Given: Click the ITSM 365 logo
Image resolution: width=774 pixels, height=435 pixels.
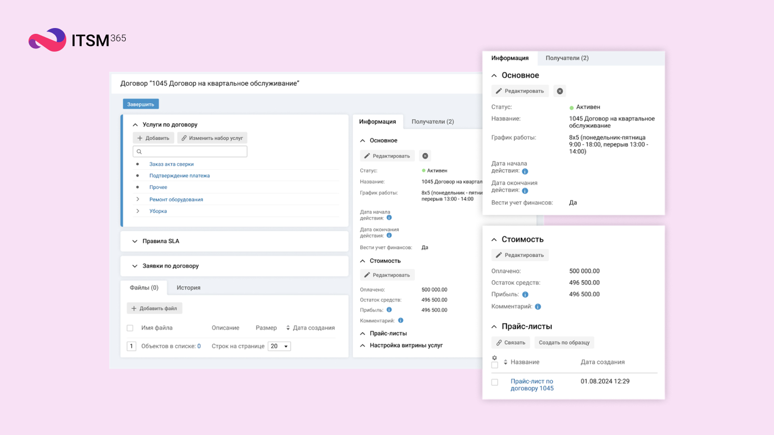Looking at the screenshot, I should click(77, 39).
